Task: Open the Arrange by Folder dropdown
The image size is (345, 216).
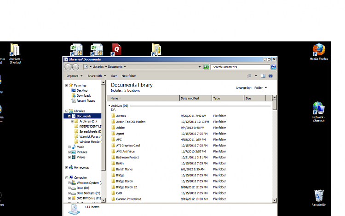Action: [x=260, y=88]
